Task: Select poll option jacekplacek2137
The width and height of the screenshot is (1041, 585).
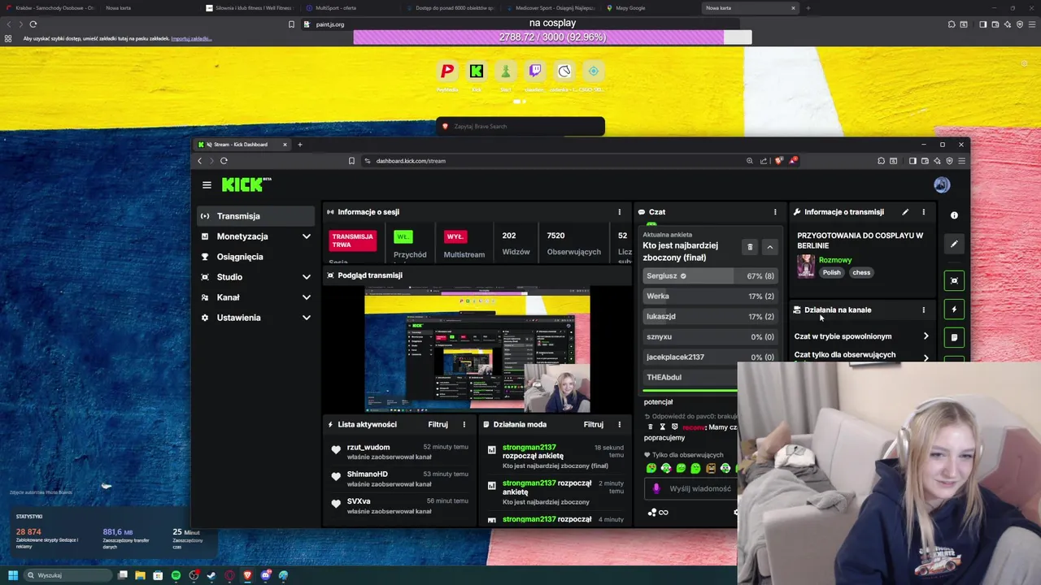Action: [x=710, y=357]
